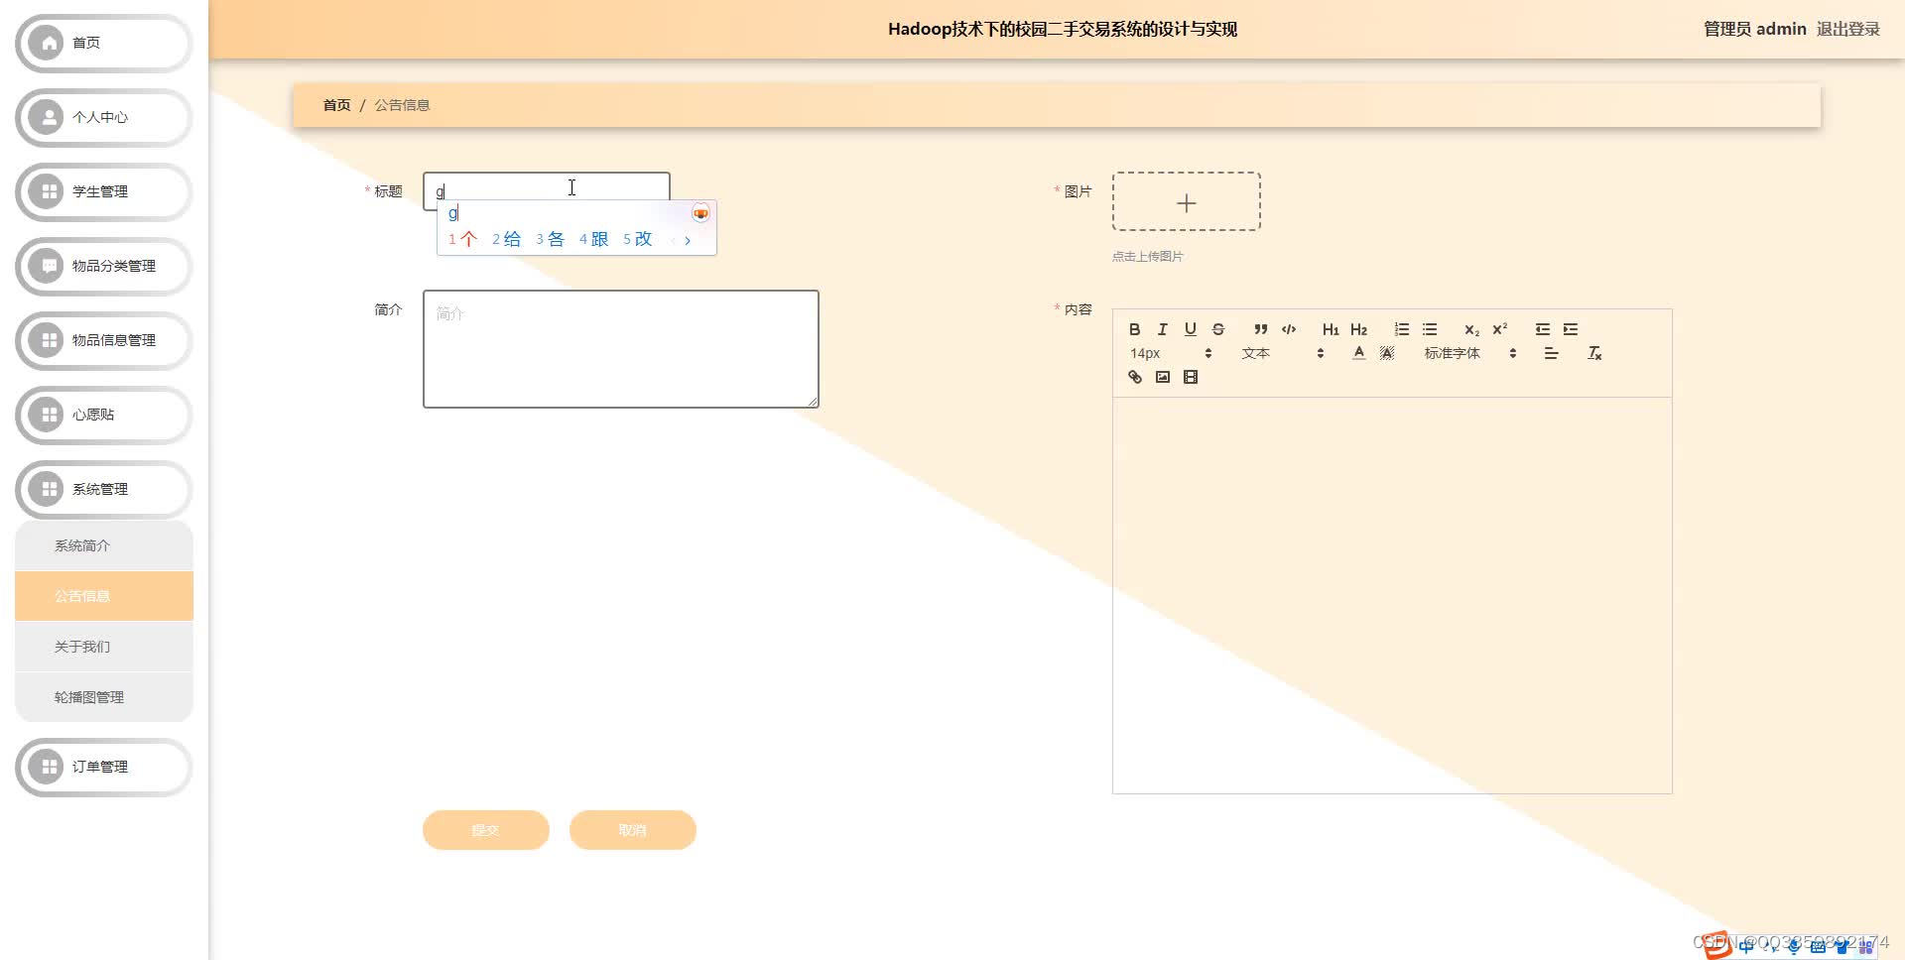The image size is (1905, 960).
Task: Open the 文本 header style dropdown
Action: pos(1282,353)
